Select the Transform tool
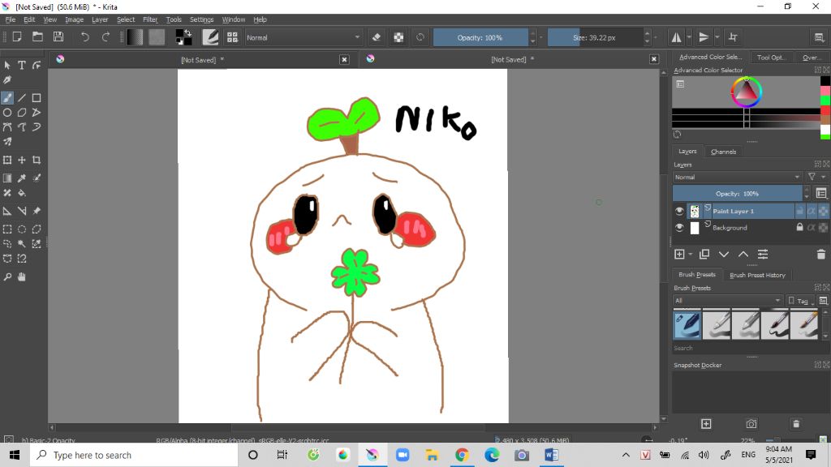The image size is (831, 467). tap(7, 160)
